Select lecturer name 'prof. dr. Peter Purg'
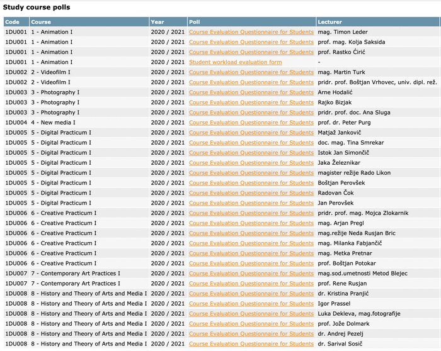Screen dimensions: 441x351 point(344,123)
